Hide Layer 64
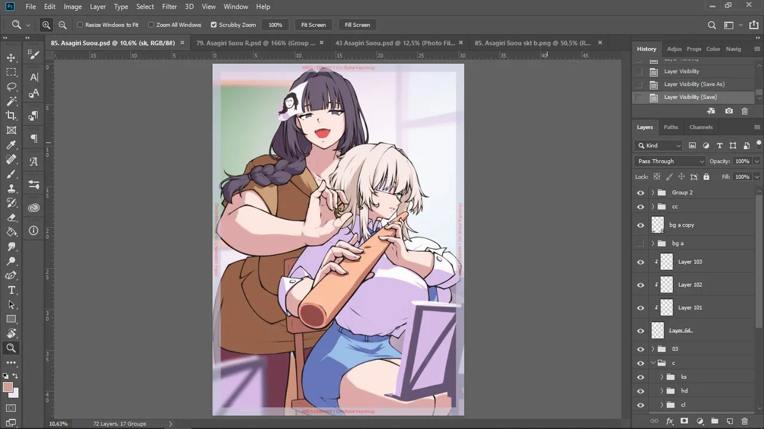Screen dimensions: 764x429 click(640, 331)
